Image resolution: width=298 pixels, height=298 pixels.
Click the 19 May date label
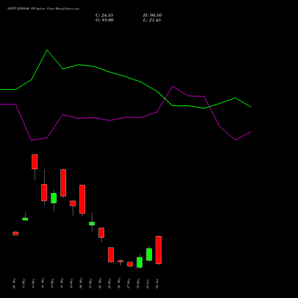[x=72, y=283]
